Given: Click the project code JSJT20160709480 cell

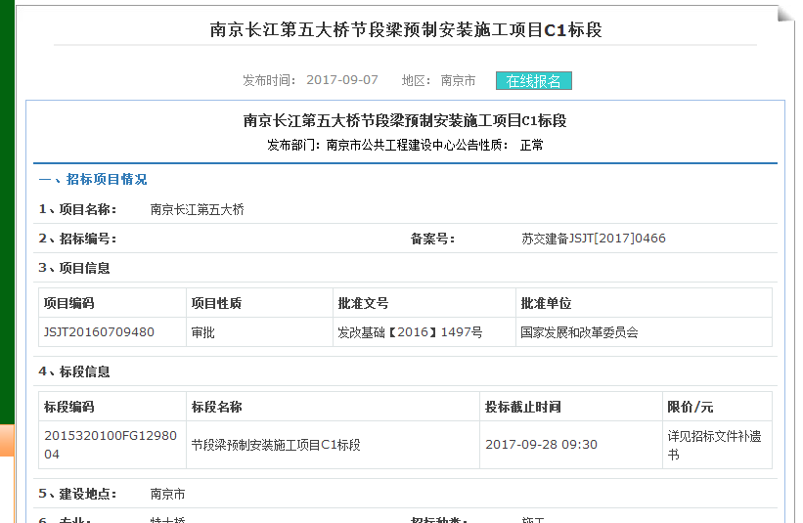Looking at the screenshot, I should pyautogui.click(x=99, y=332).
